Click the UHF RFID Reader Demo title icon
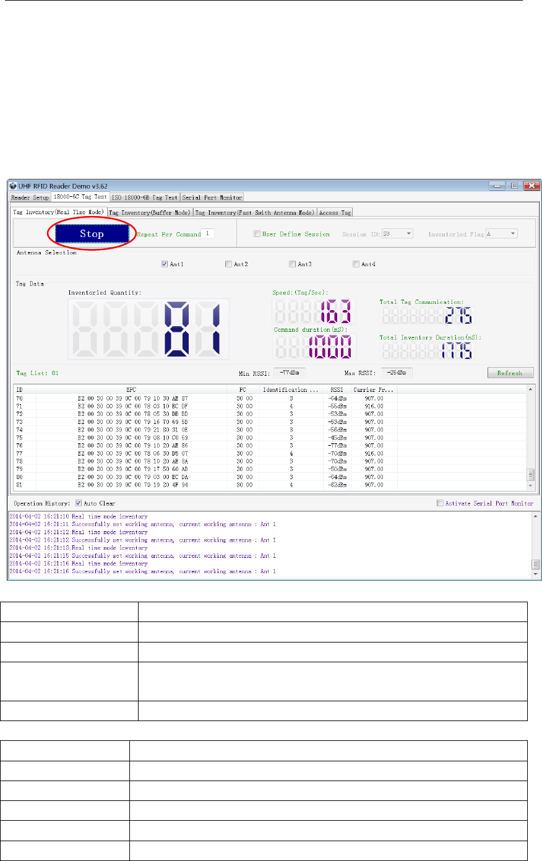Image resolution: width=542 pixels, height=861 pixels. pos(13,186)
